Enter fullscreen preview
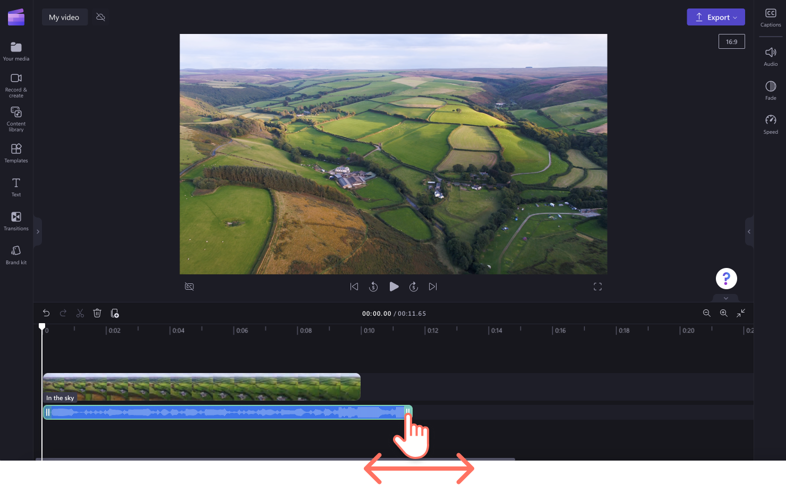 597,287
